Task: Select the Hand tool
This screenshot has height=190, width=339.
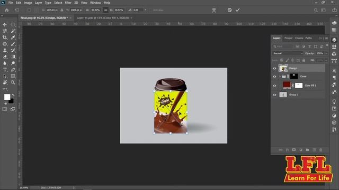Action: point(5,82)
